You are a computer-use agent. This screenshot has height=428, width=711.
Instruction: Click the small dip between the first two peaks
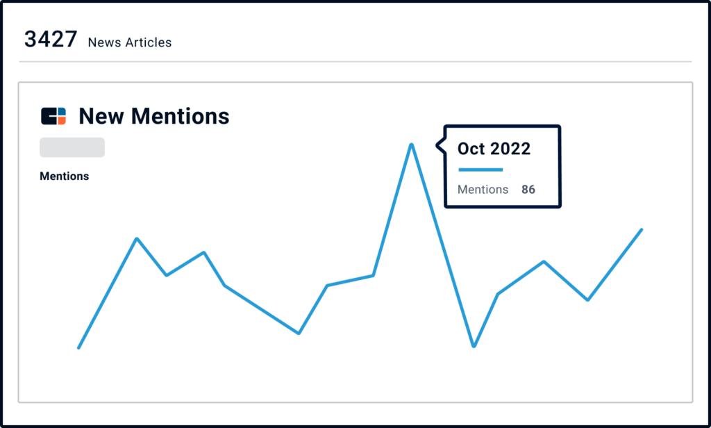(x=167, y=275)
